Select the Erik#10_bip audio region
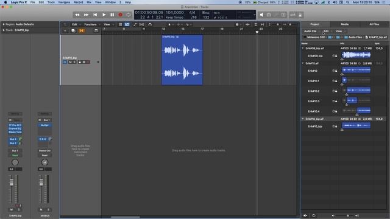The height and width of the screenshot is (219, 390). tap(182, 60)
